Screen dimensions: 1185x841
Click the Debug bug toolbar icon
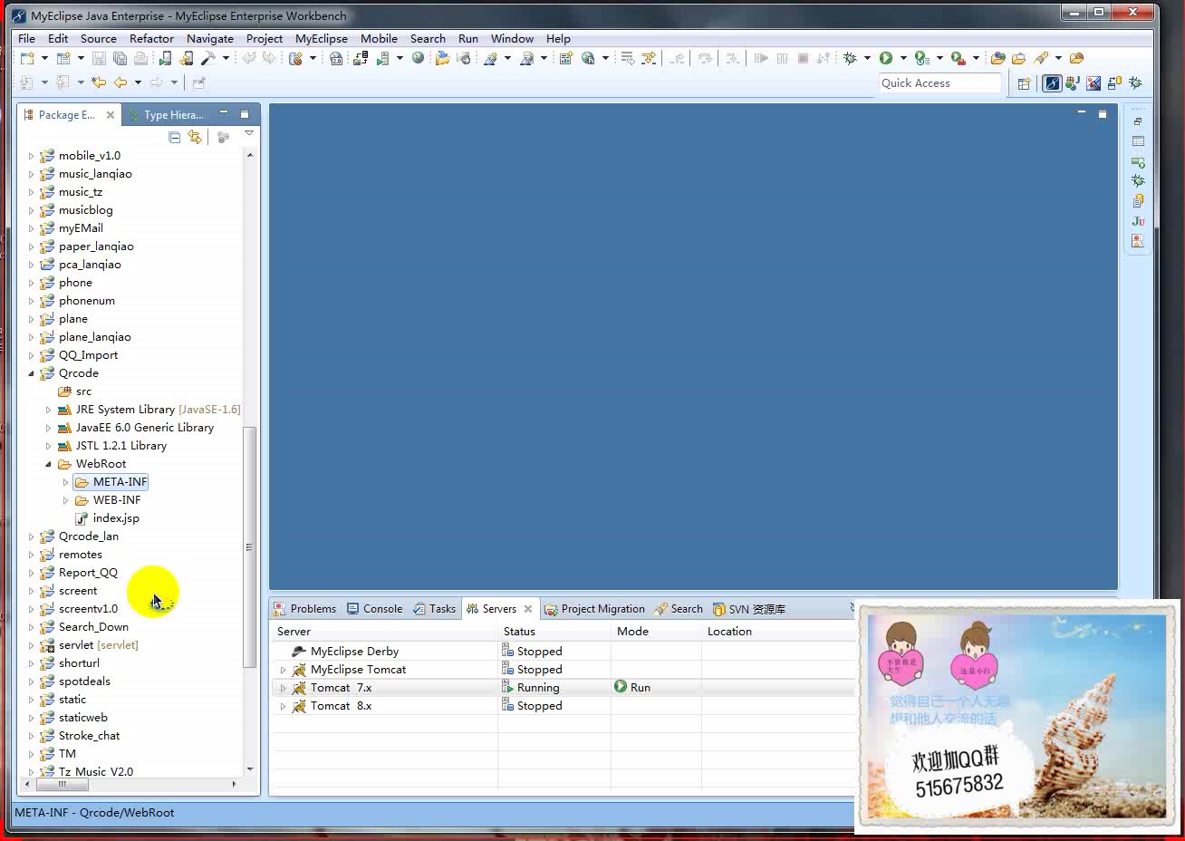tap(850, 58)
